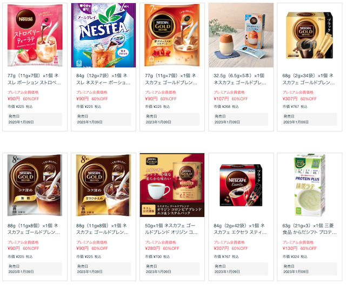This screenshot has height=285, width=346.
Task: Open the Origin Colombia Blend eco pack image
Action: [172, 185]
